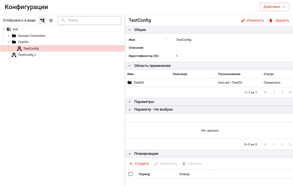Viewport: 293px width, 186px height.
Task: Click Удалить to delete TestConfig
Action: click(279, 20)
